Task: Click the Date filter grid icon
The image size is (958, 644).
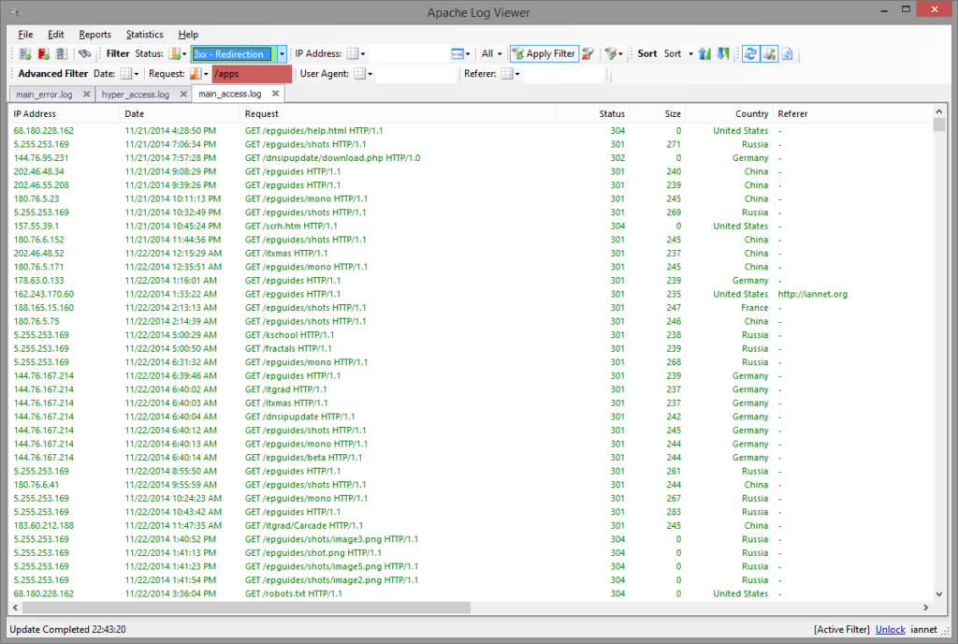Action: tap(126, 74)
